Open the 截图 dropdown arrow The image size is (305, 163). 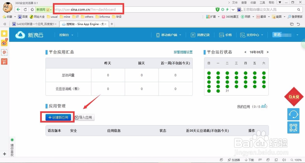pyautogui.click(x=284, y=17)
